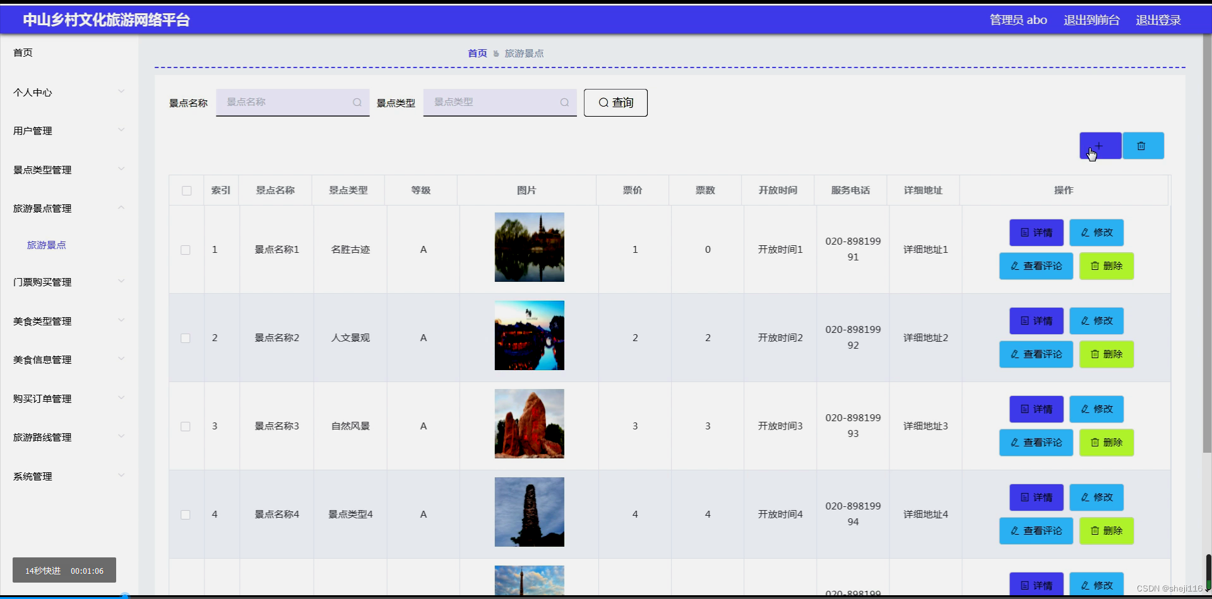Click 首页 in the breadcrumb
This screenshot has height=599, width=1212.
477,53
